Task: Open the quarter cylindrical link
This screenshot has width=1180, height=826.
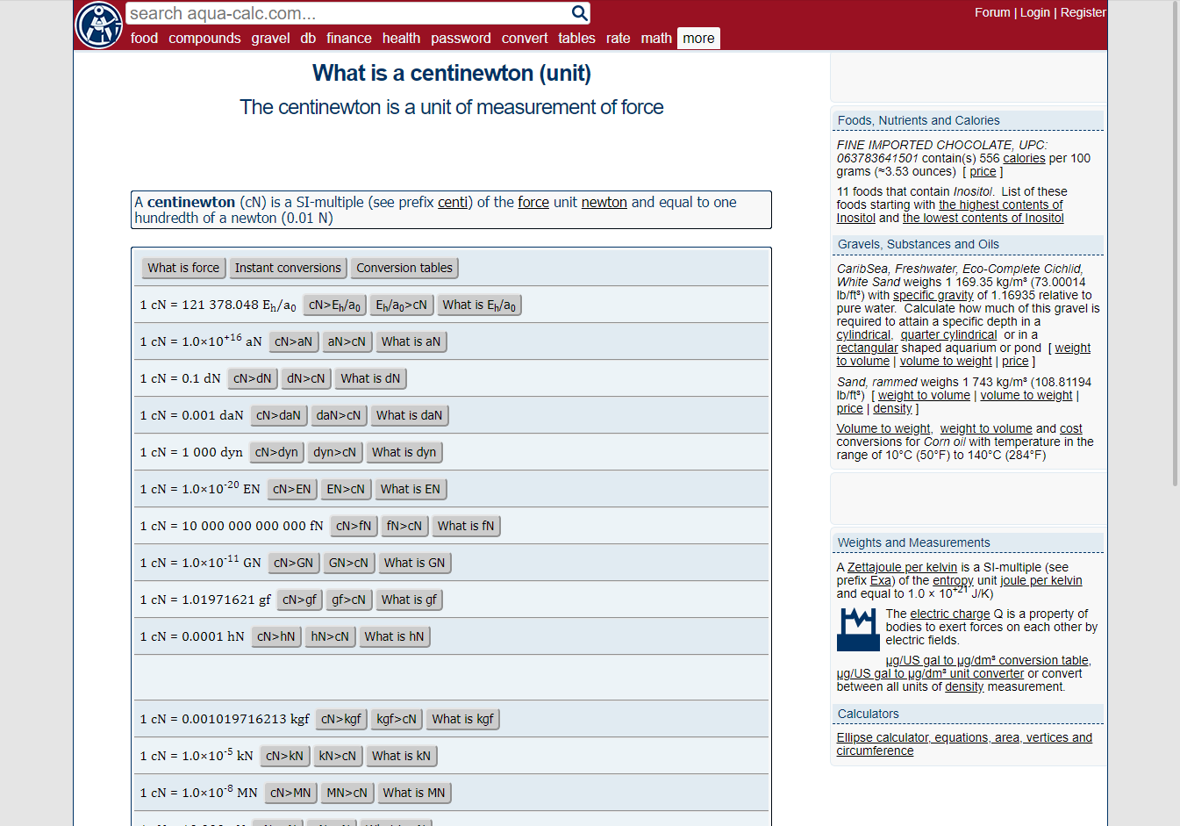Action: pos(948,335)
